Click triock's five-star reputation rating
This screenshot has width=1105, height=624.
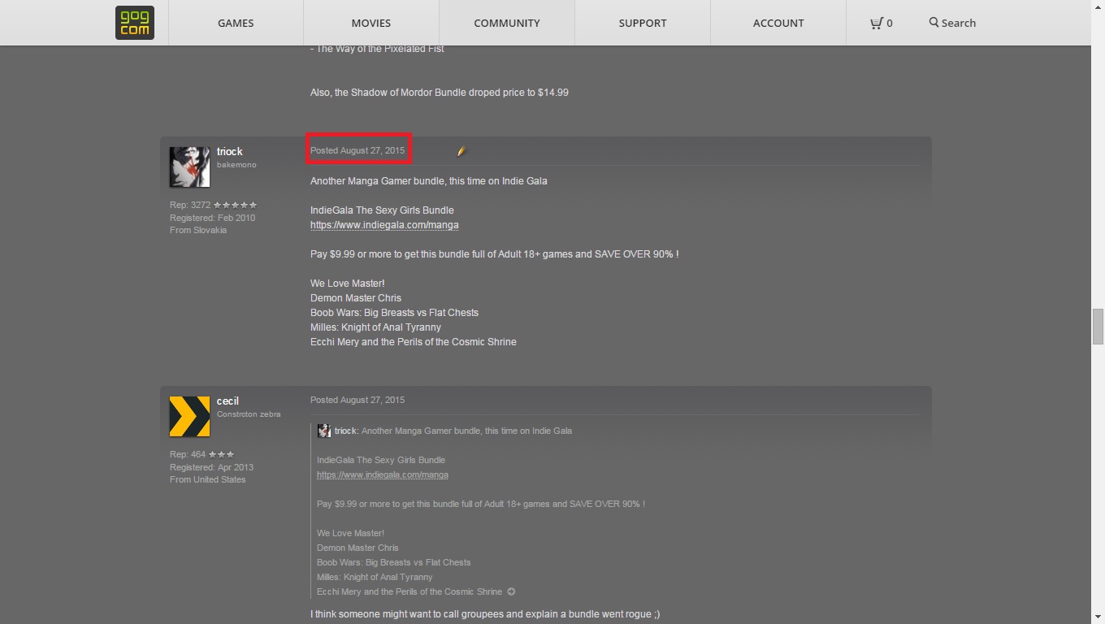coord(236,205)
